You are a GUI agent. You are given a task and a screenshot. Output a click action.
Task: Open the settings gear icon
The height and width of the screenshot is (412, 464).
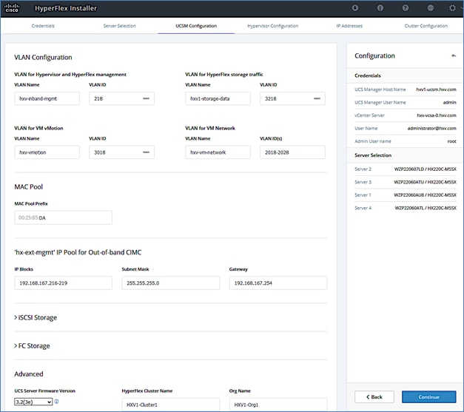coord(452,8)
